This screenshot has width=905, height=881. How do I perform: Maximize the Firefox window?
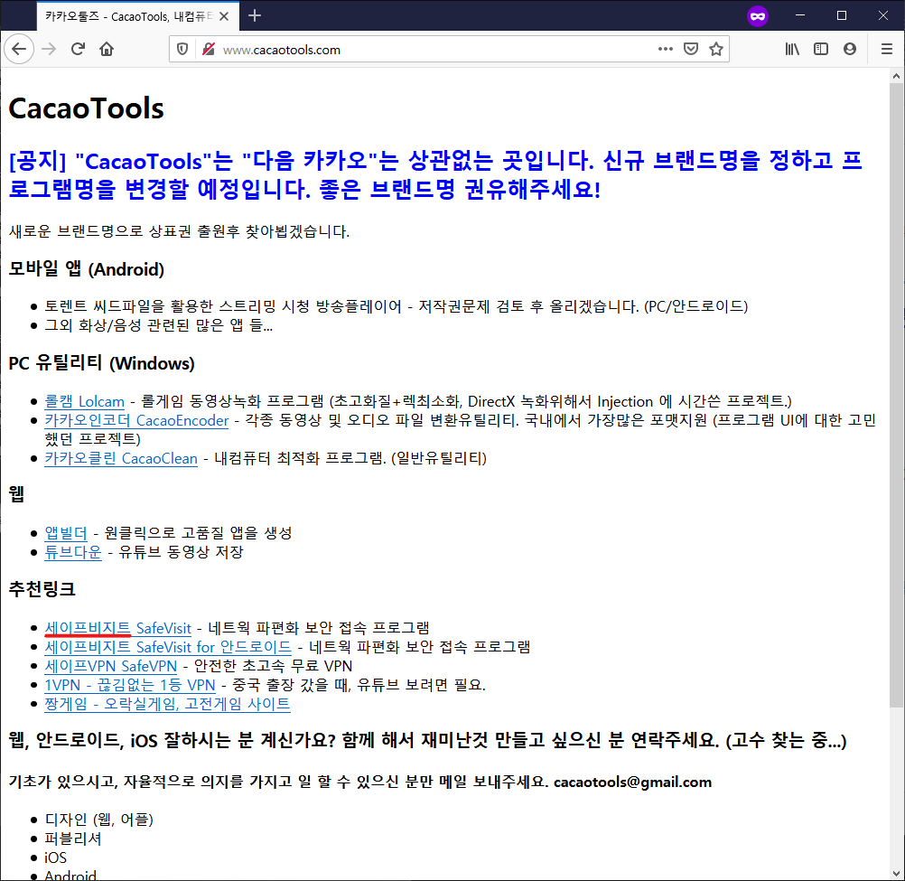pyautogui.click(x=842, y=15)
